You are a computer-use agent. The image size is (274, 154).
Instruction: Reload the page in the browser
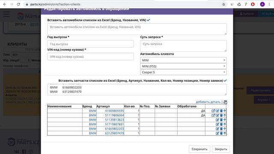[x=18, y=4]
